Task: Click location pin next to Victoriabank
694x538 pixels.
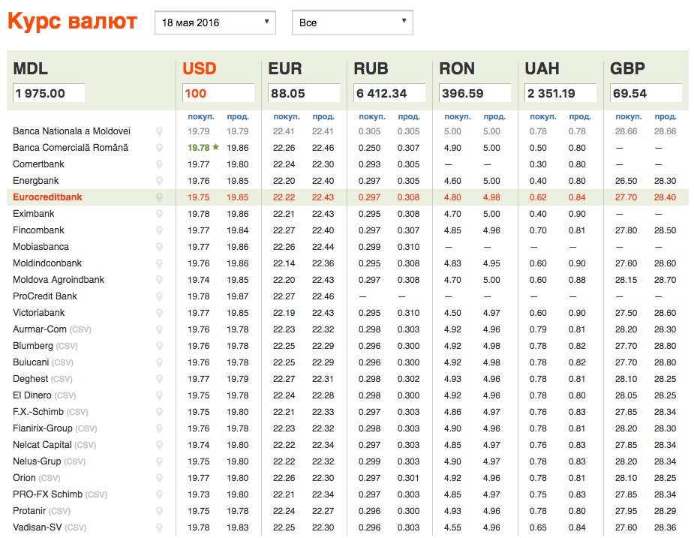Action: (x=159, y=313)
